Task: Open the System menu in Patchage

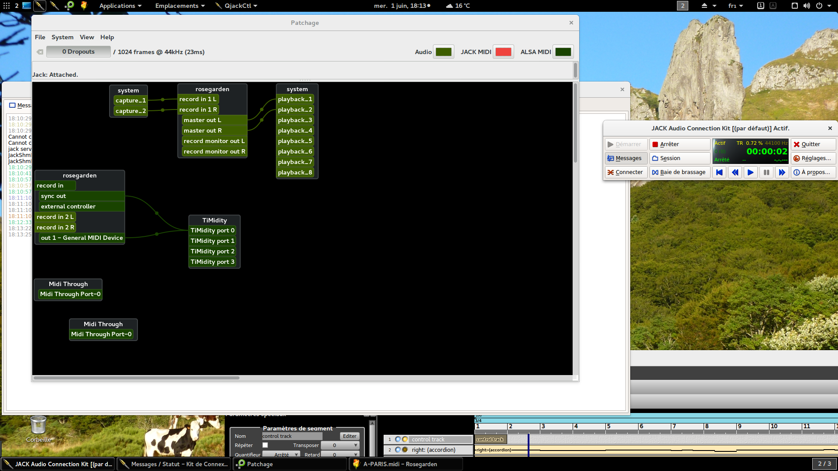Action: 62,37
